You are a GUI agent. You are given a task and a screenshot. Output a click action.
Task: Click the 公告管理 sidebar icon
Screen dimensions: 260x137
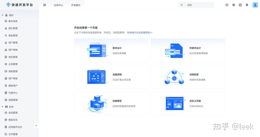6,64
